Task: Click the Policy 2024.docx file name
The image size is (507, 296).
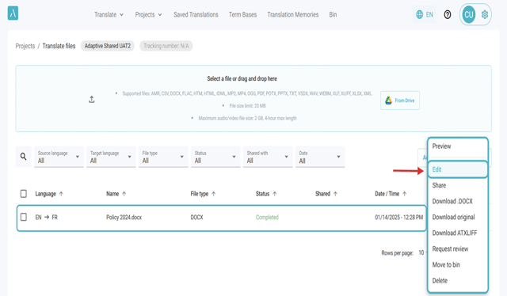Action: tap(124, 217)
